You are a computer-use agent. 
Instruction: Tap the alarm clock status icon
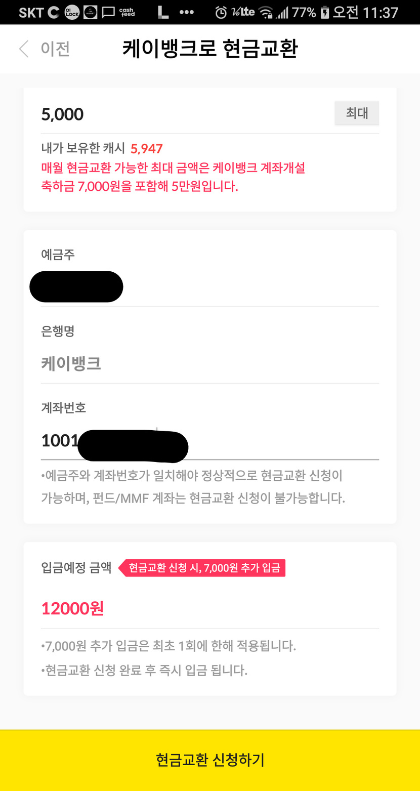click(221, 12)
